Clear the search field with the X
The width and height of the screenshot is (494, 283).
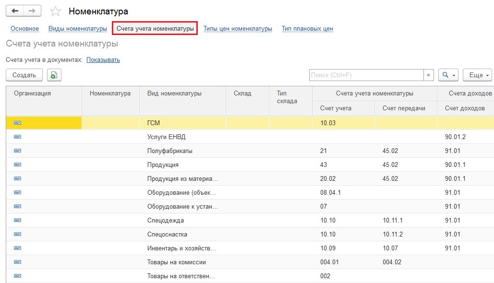[428, 75]
